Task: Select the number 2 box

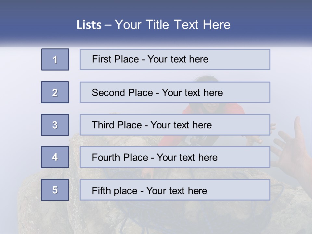Action: [55, 92]
